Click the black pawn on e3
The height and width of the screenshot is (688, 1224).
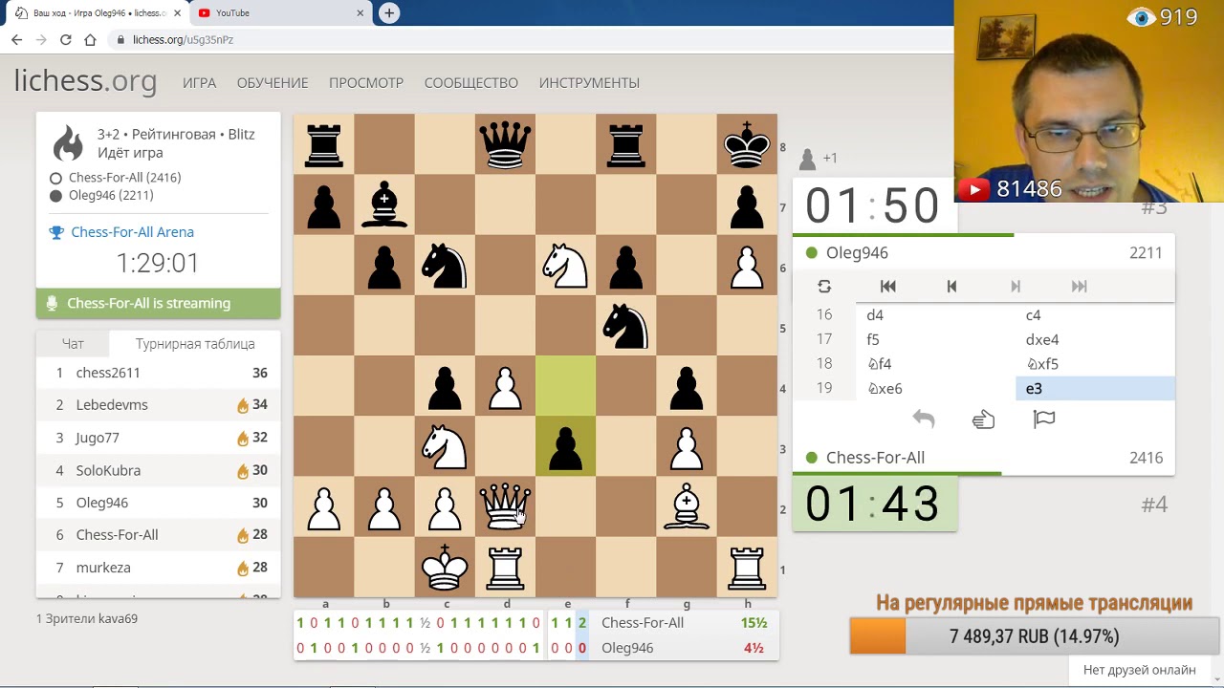565,446
